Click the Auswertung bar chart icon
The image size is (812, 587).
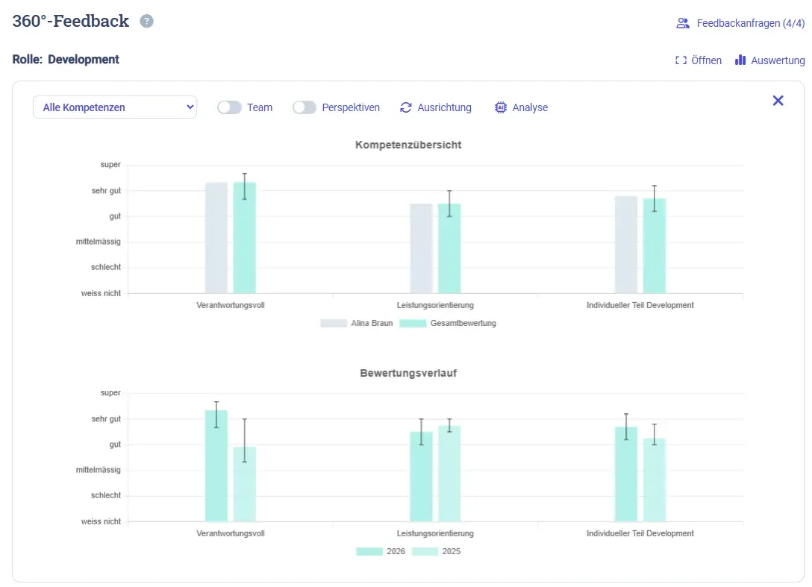(740, 60)
